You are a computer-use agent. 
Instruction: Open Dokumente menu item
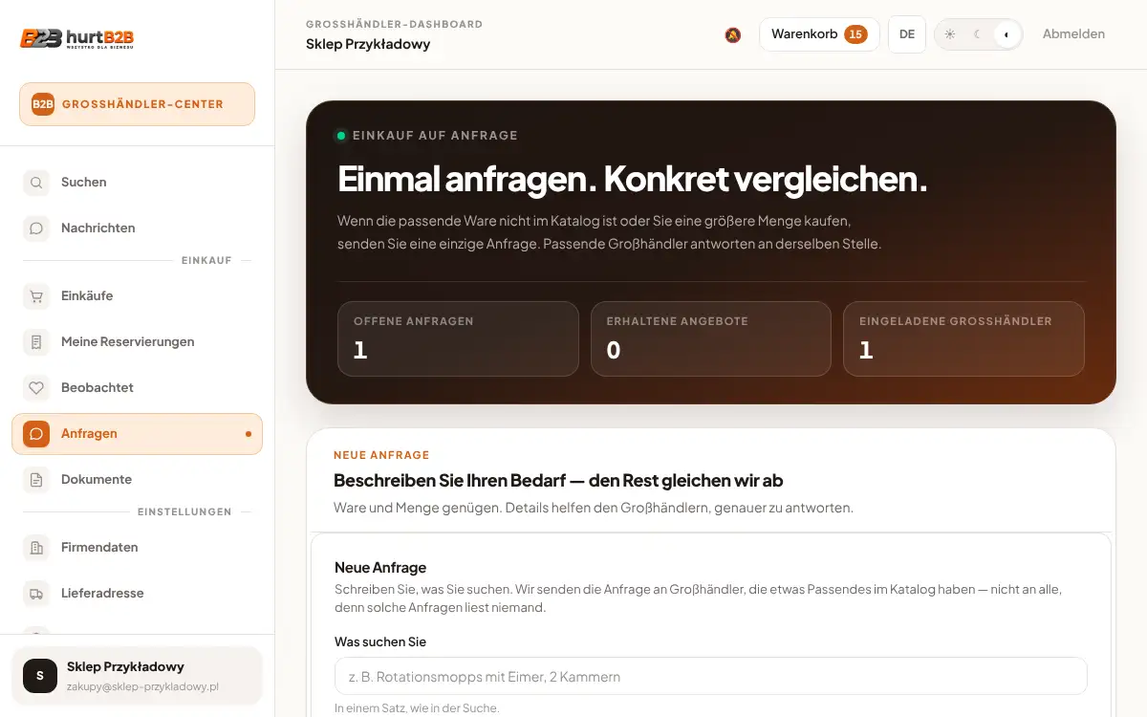point(137,480)
